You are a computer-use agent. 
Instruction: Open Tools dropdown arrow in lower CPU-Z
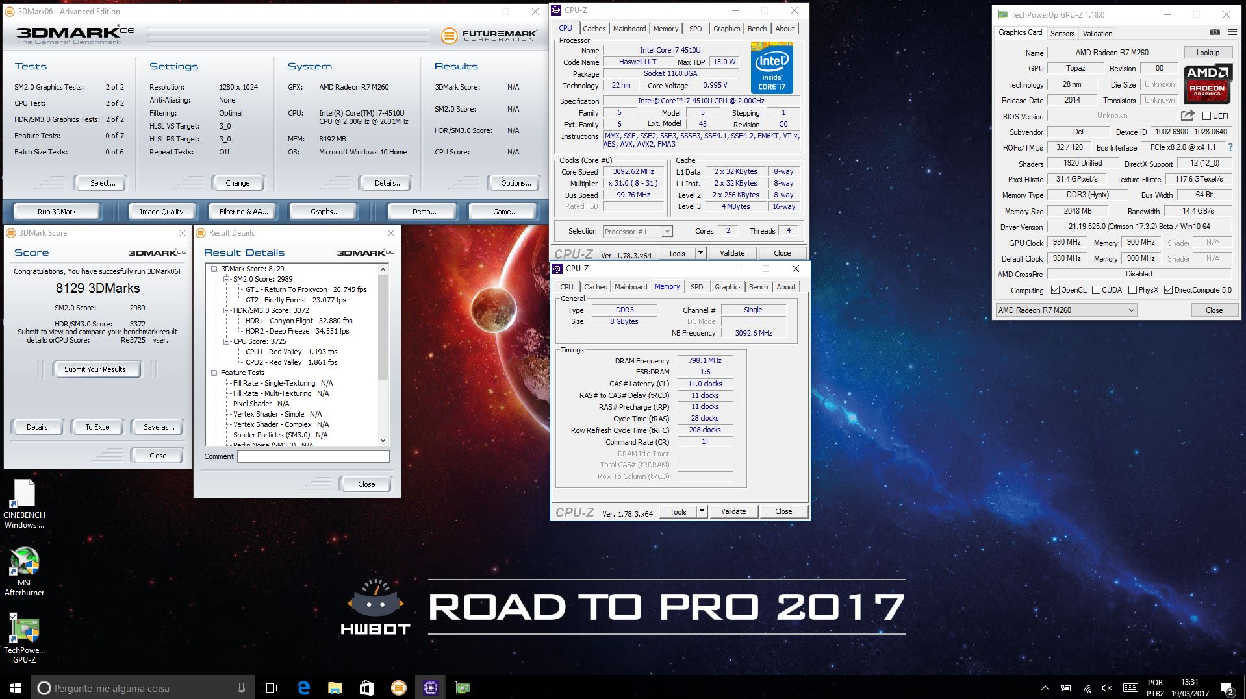pos(702,511)
